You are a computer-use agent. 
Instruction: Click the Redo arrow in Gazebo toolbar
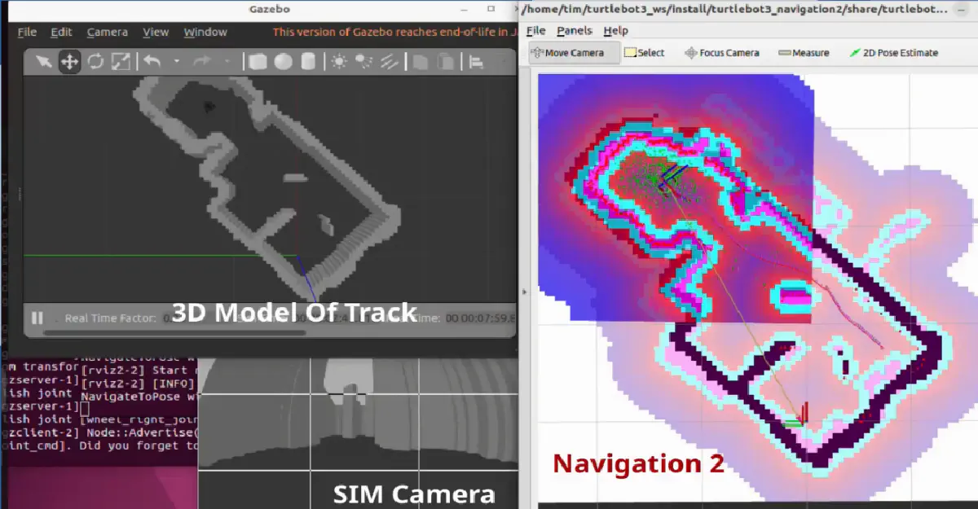[203, 62]
